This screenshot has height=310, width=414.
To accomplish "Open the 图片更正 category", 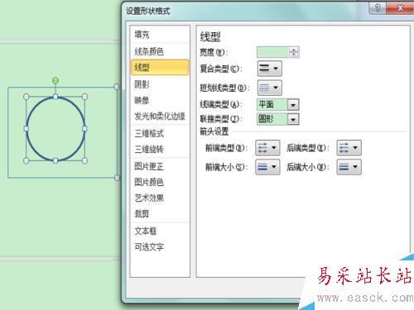I will [x=160, y=166].
